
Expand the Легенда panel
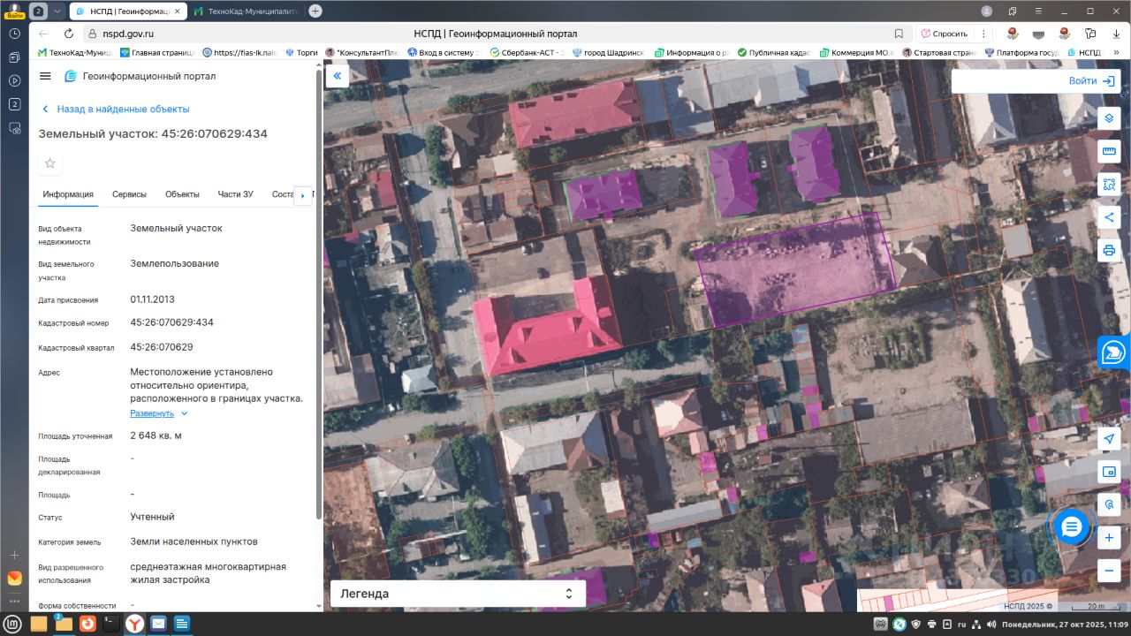coord(458,594)
